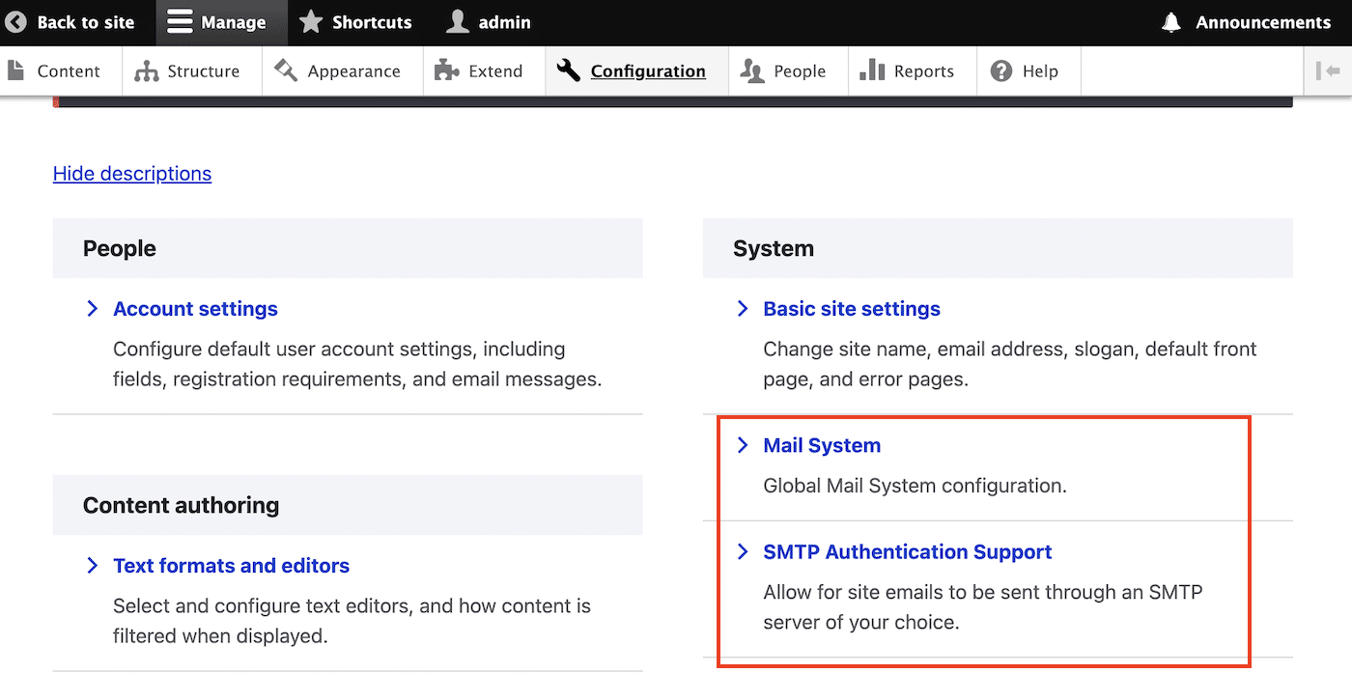Viewport: 1352px width, 673px height.
Task: Select the Shortcuts star icon
Action: (x=309, y=21)
